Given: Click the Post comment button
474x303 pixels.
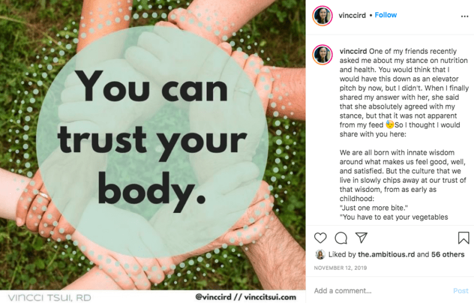Looking at the screenshot, I should click(460, 291).
